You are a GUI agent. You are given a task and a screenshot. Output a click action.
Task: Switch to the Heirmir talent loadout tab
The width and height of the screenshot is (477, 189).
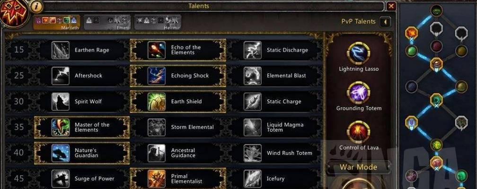pyautogui.click(x=158, y=23)
